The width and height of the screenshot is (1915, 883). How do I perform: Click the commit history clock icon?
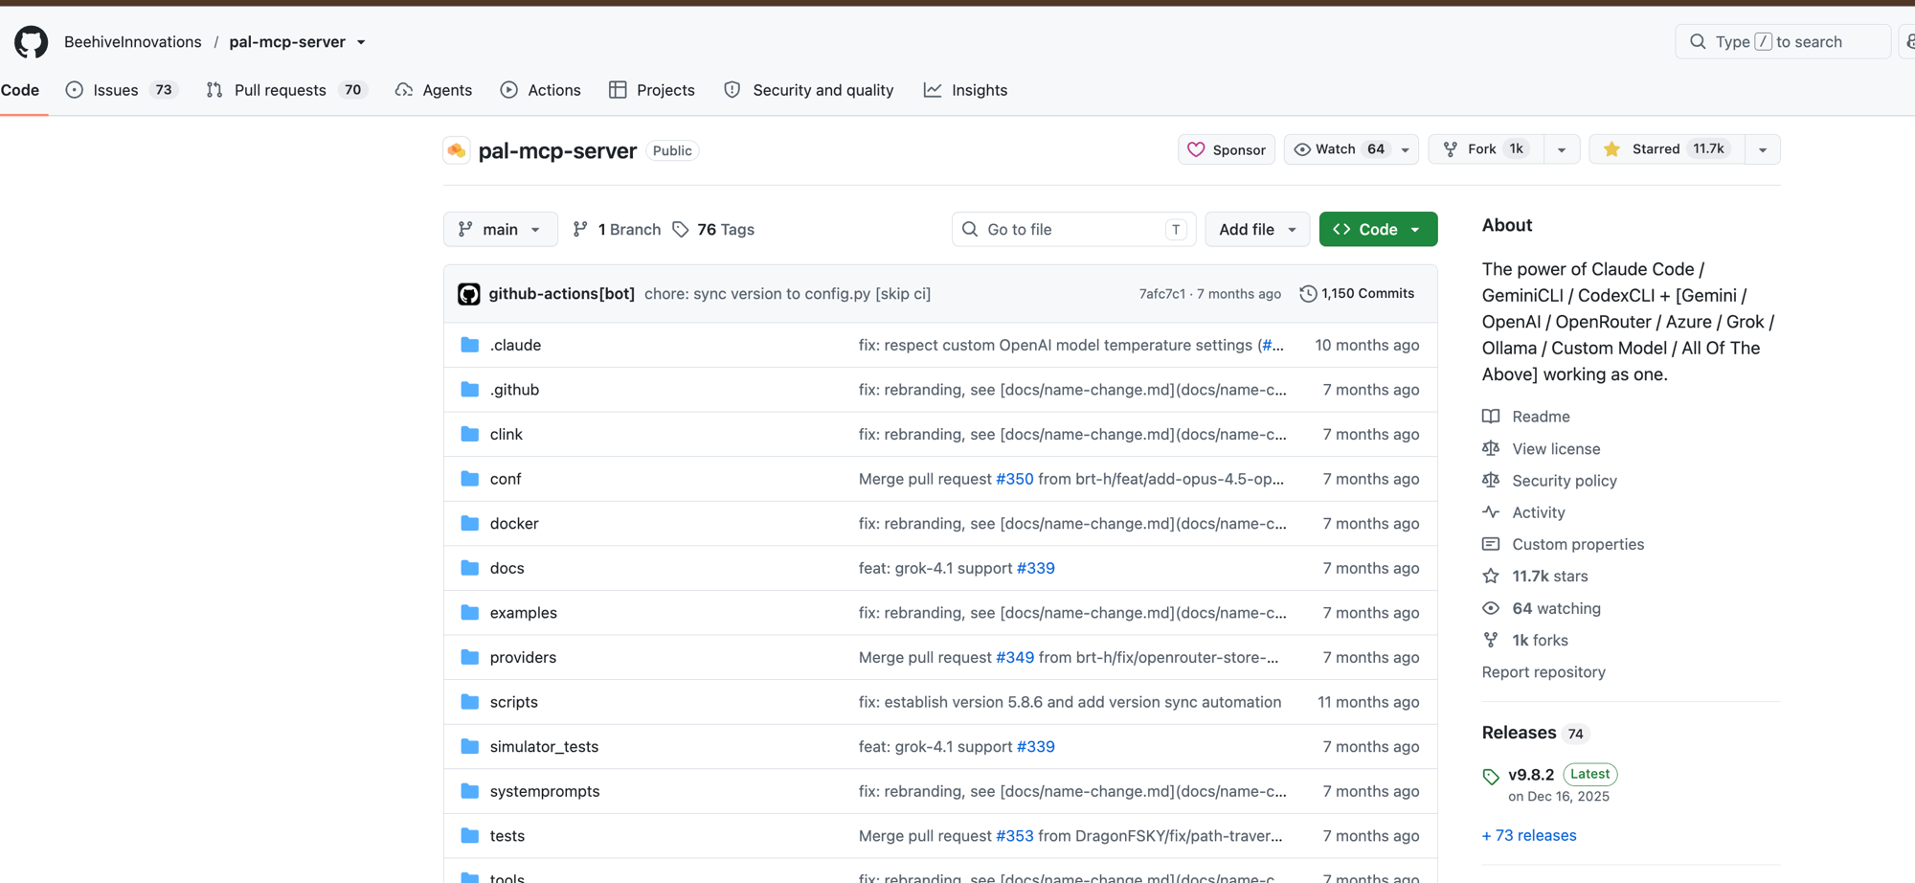[1308, 294]
